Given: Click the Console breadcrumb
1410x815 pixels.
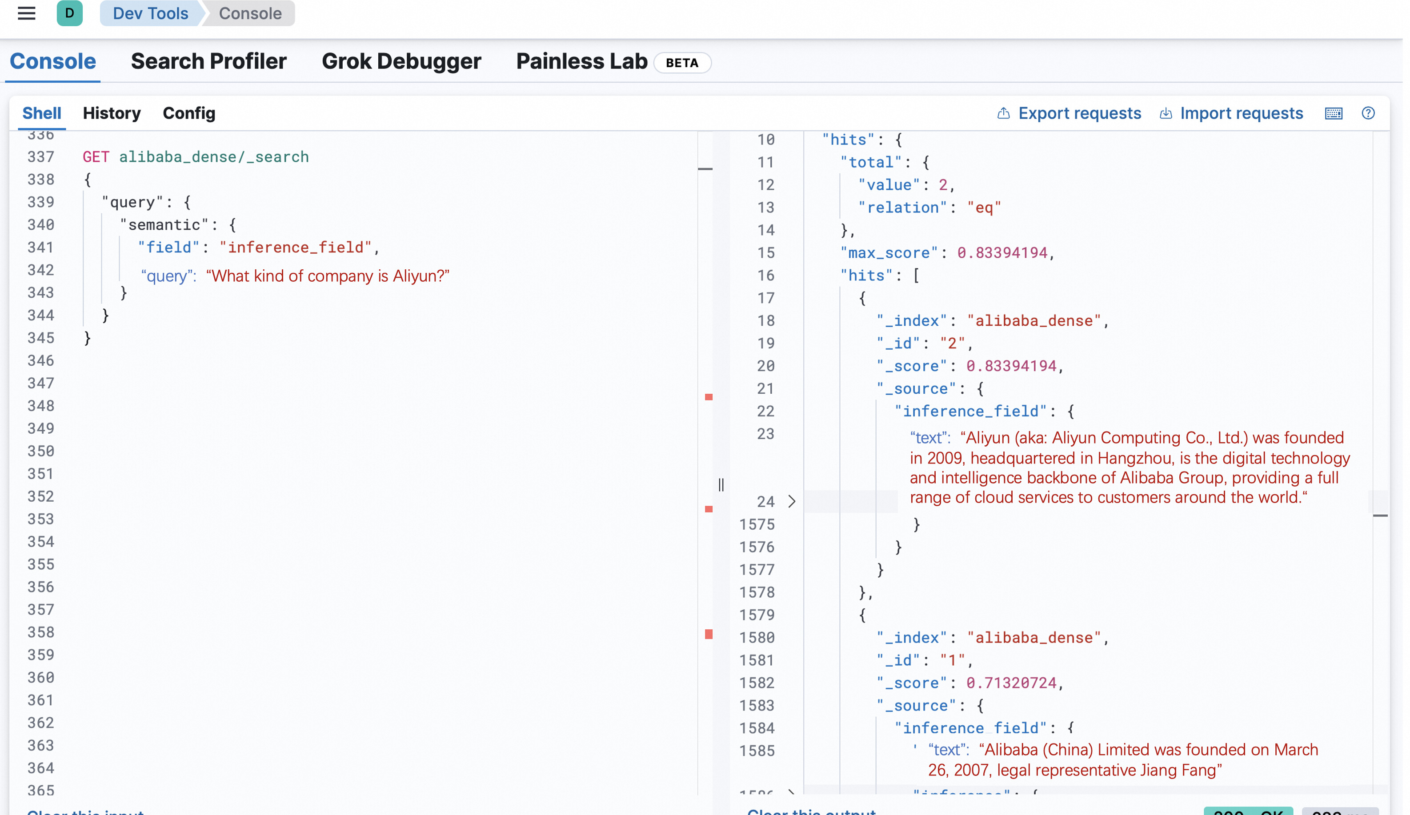Looking at the screenshot, I should 251,13.
